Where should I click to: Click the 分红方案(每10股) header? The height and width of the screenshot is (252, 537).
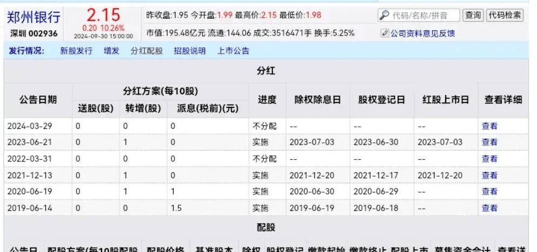[160, 91]
